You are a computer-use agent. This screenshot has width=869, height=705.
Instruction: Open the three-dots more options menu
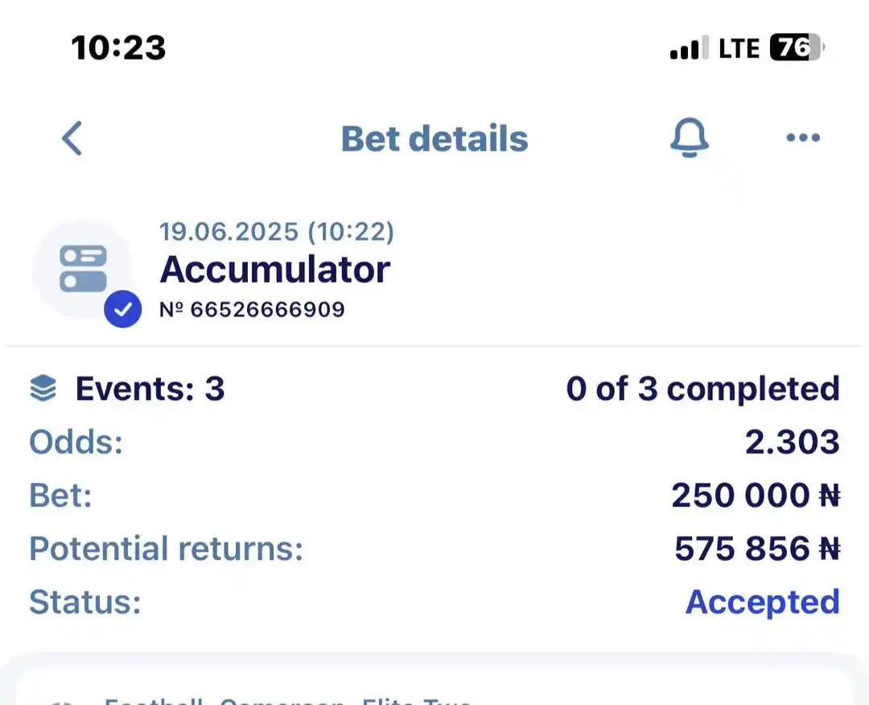[x=803, y=138]
